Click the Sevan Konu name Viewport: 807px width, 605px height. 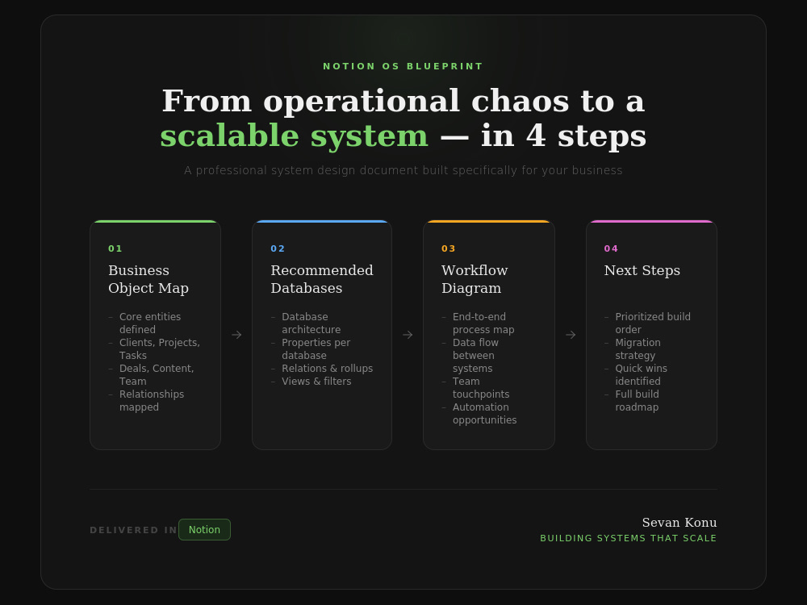(x=679, y=523)
